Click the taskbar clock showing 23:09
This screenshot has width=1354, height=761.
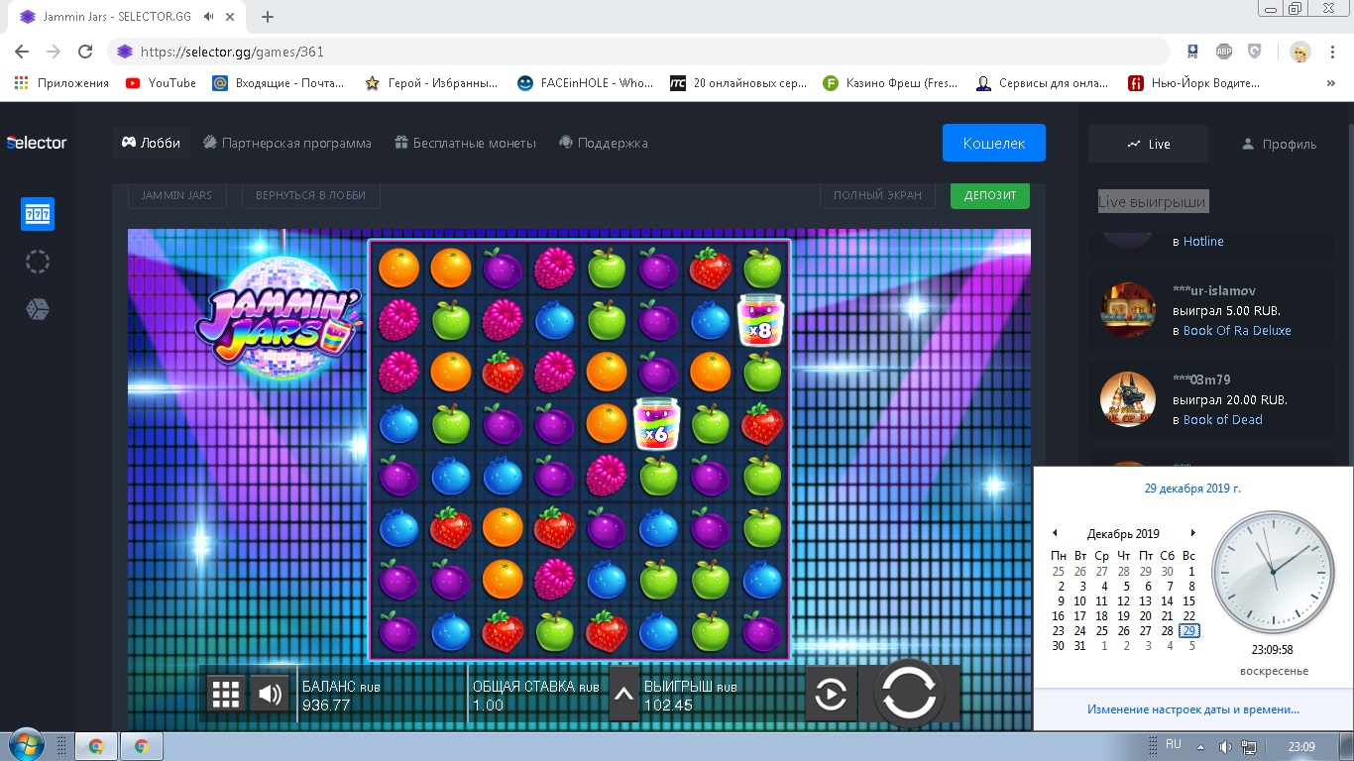[1300, 746]
